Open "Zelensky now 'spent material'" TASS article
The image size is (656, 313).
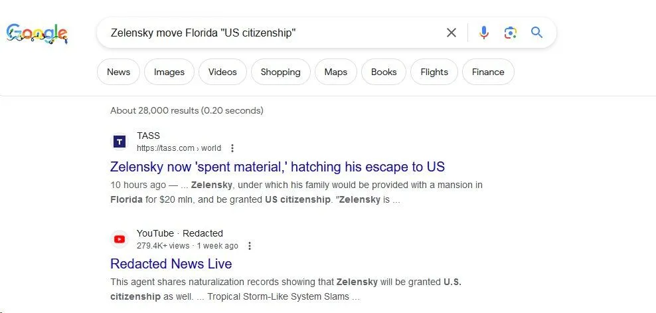click(277, 167)
